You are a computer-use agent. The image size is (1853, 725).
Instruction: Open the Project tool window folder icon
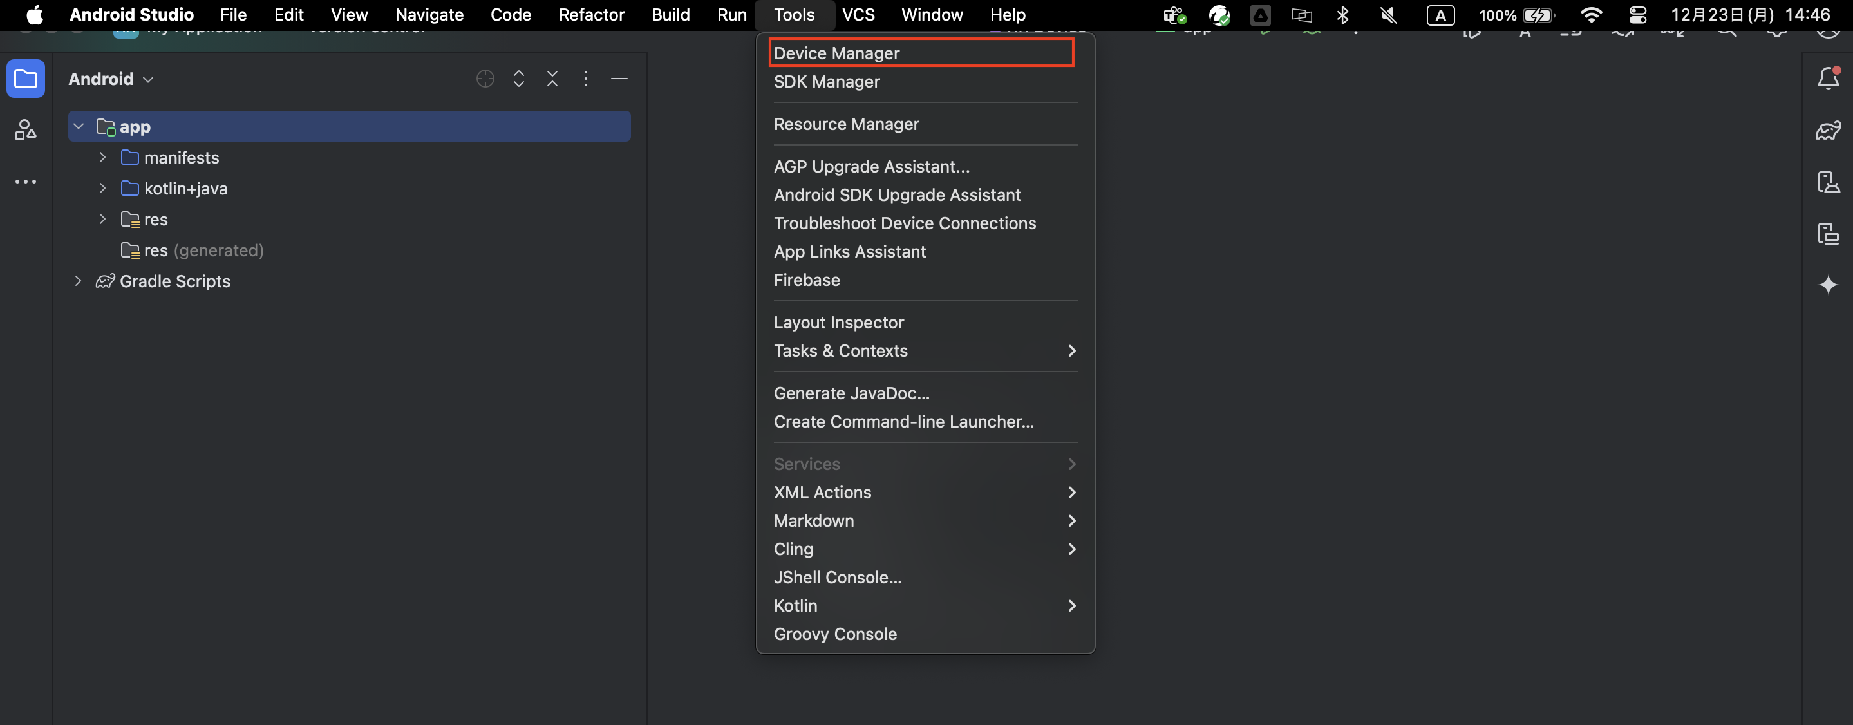[x=26, y=79]
